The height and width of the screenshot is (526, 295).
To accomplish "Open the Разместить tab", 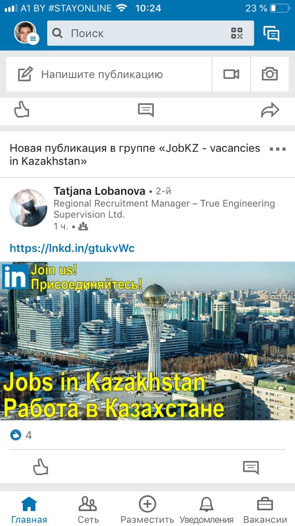I will pos(147,510).
